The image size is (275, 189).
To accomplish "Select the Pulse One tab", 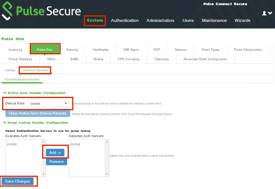I will pyautogui.click(x=45, y=50).
